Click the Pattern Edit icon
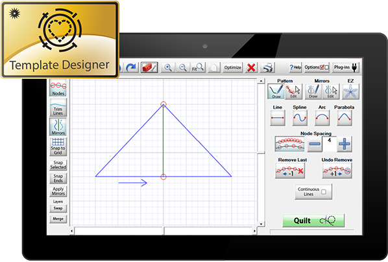Viewport: 388px width, 262px height. coord(293,91)
